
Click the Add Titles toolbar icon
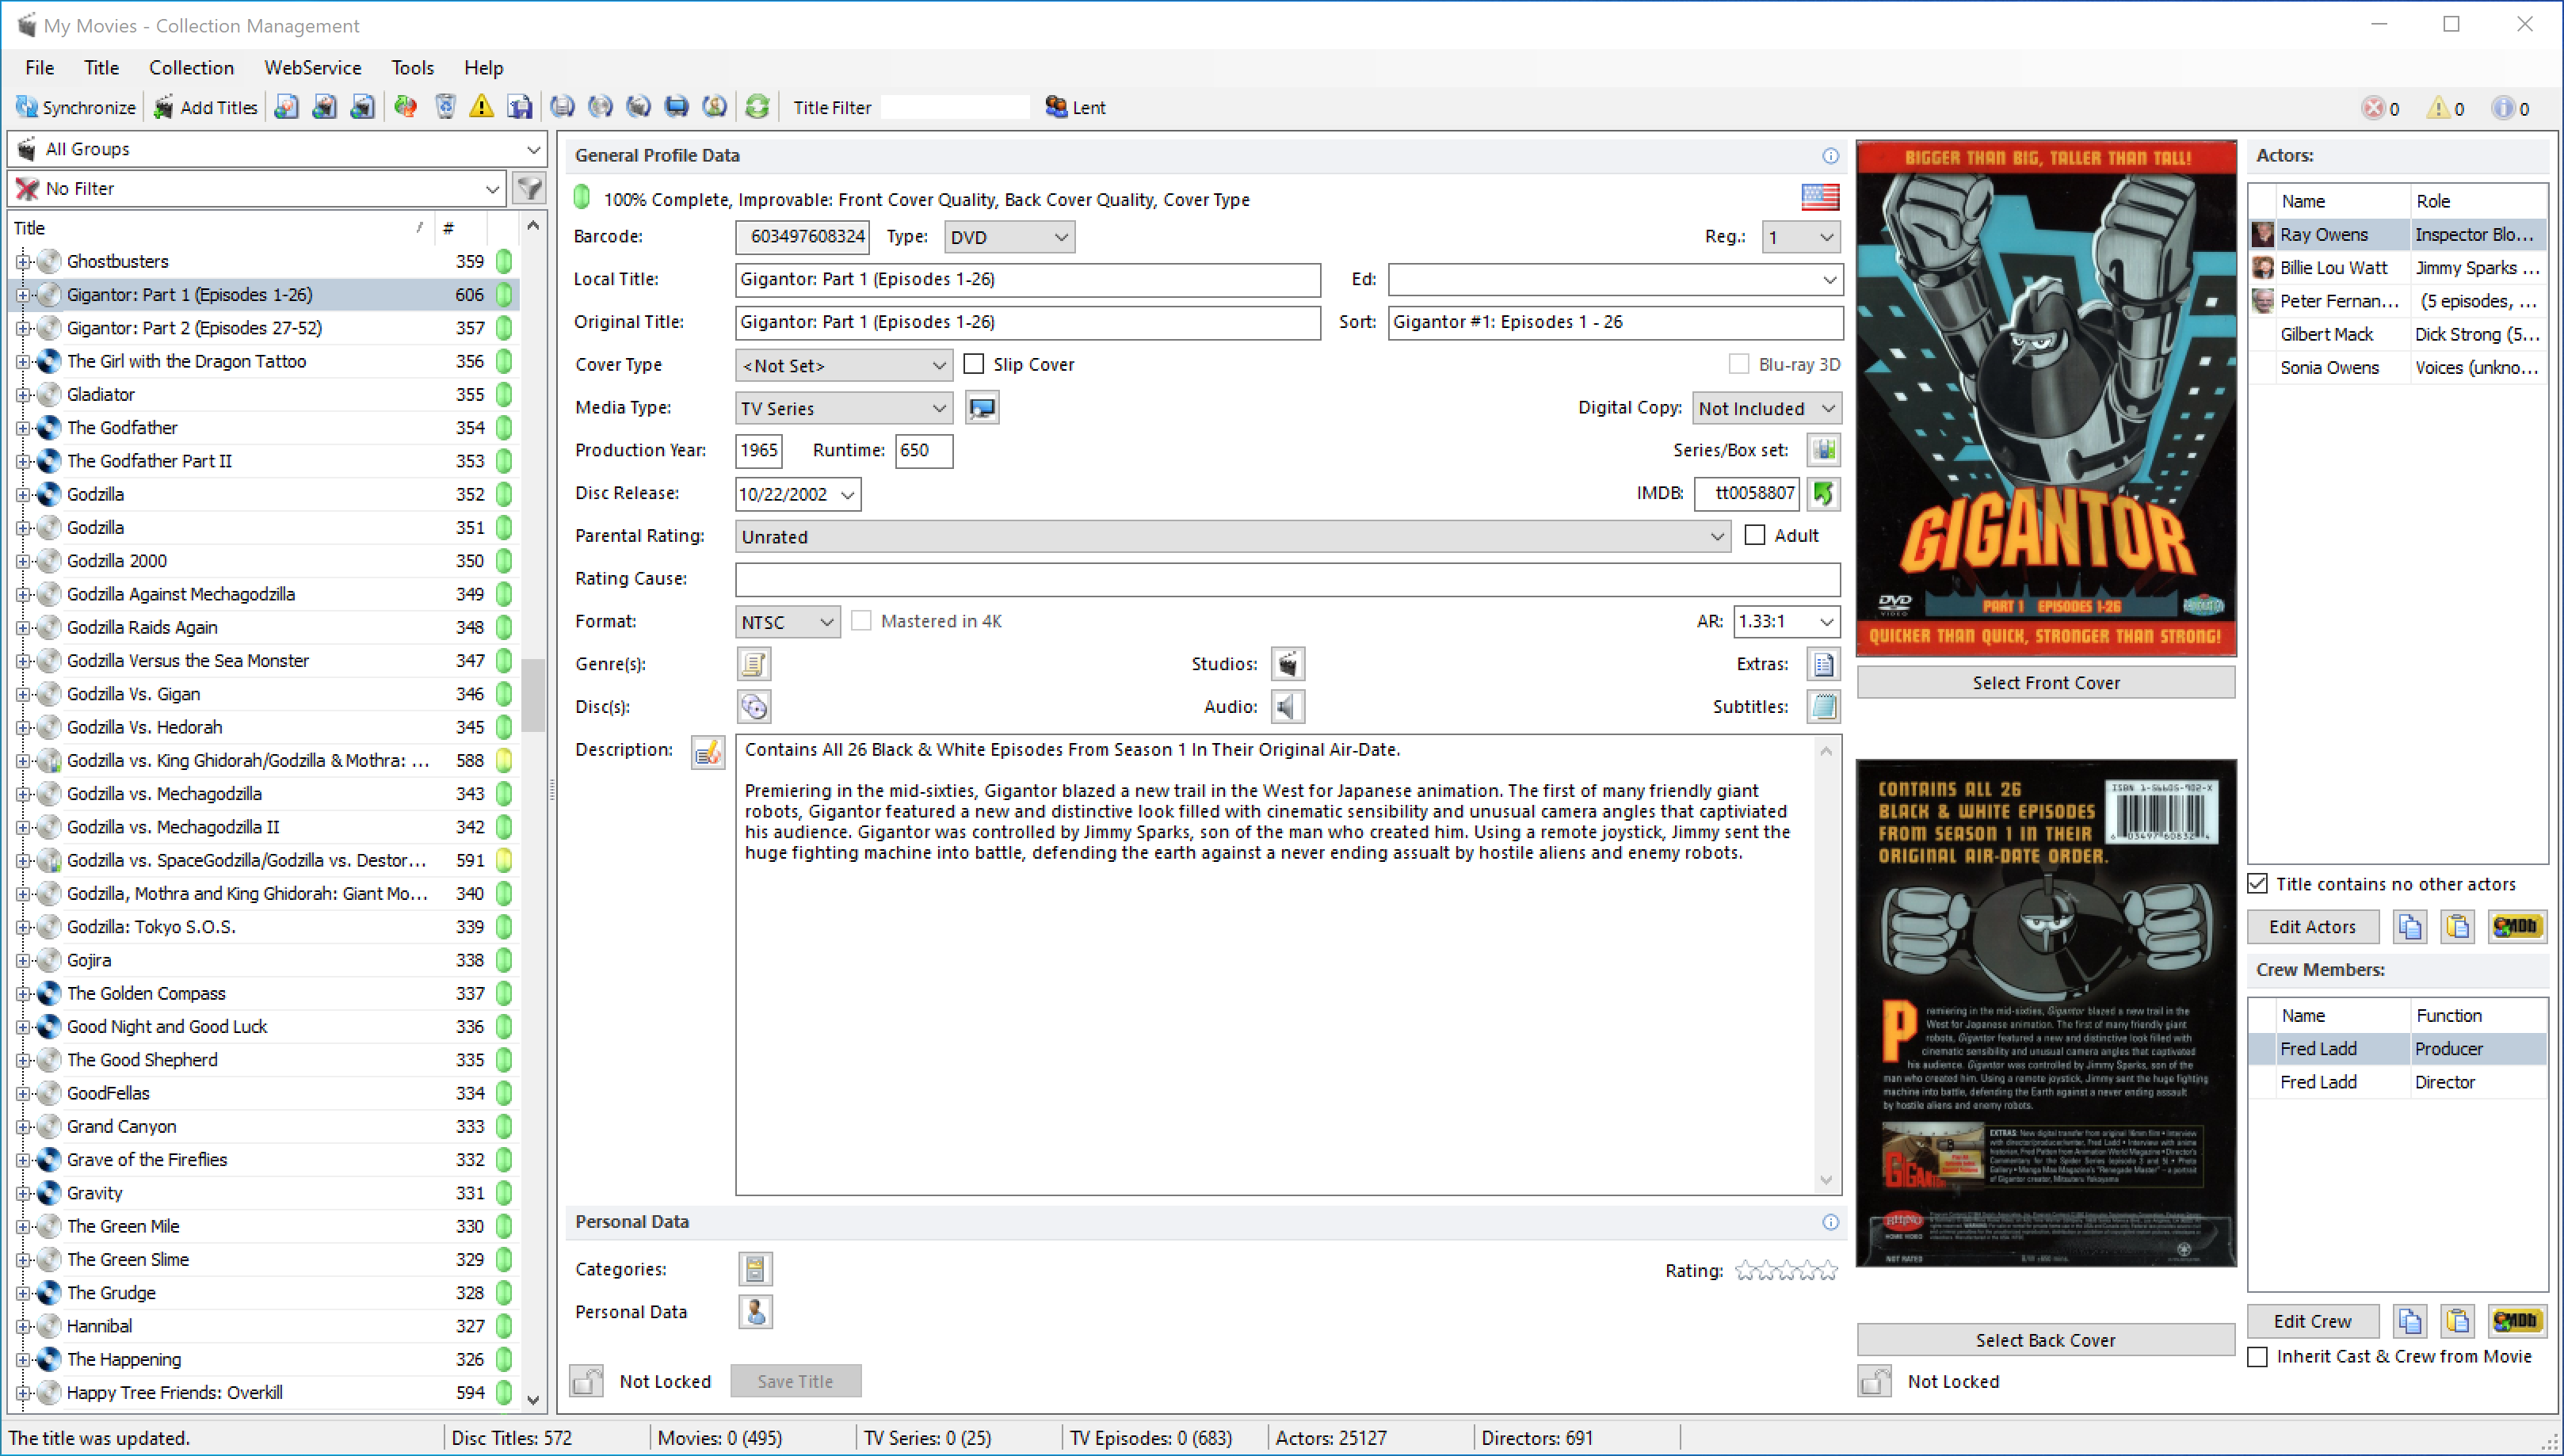[x=163, y=107]
